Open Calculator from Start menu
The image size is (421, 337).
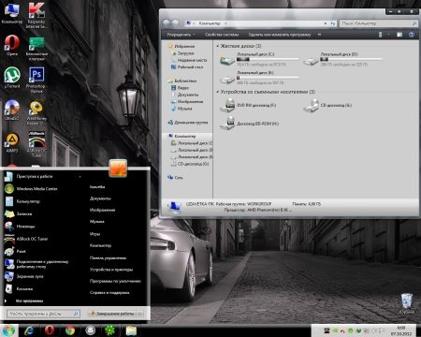(22, 201)
